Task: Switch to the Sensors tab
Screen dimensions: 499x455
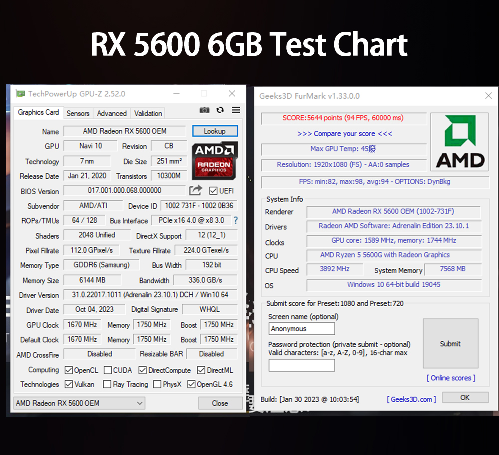Action: coord(78,113)
